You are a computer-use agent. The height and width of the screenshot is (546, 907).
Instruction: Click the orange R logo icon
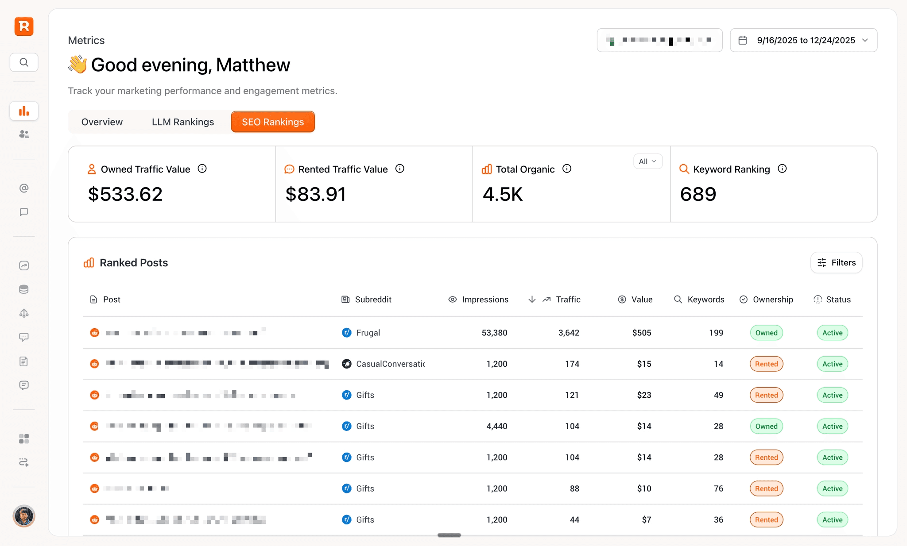[x=24, y=27]
